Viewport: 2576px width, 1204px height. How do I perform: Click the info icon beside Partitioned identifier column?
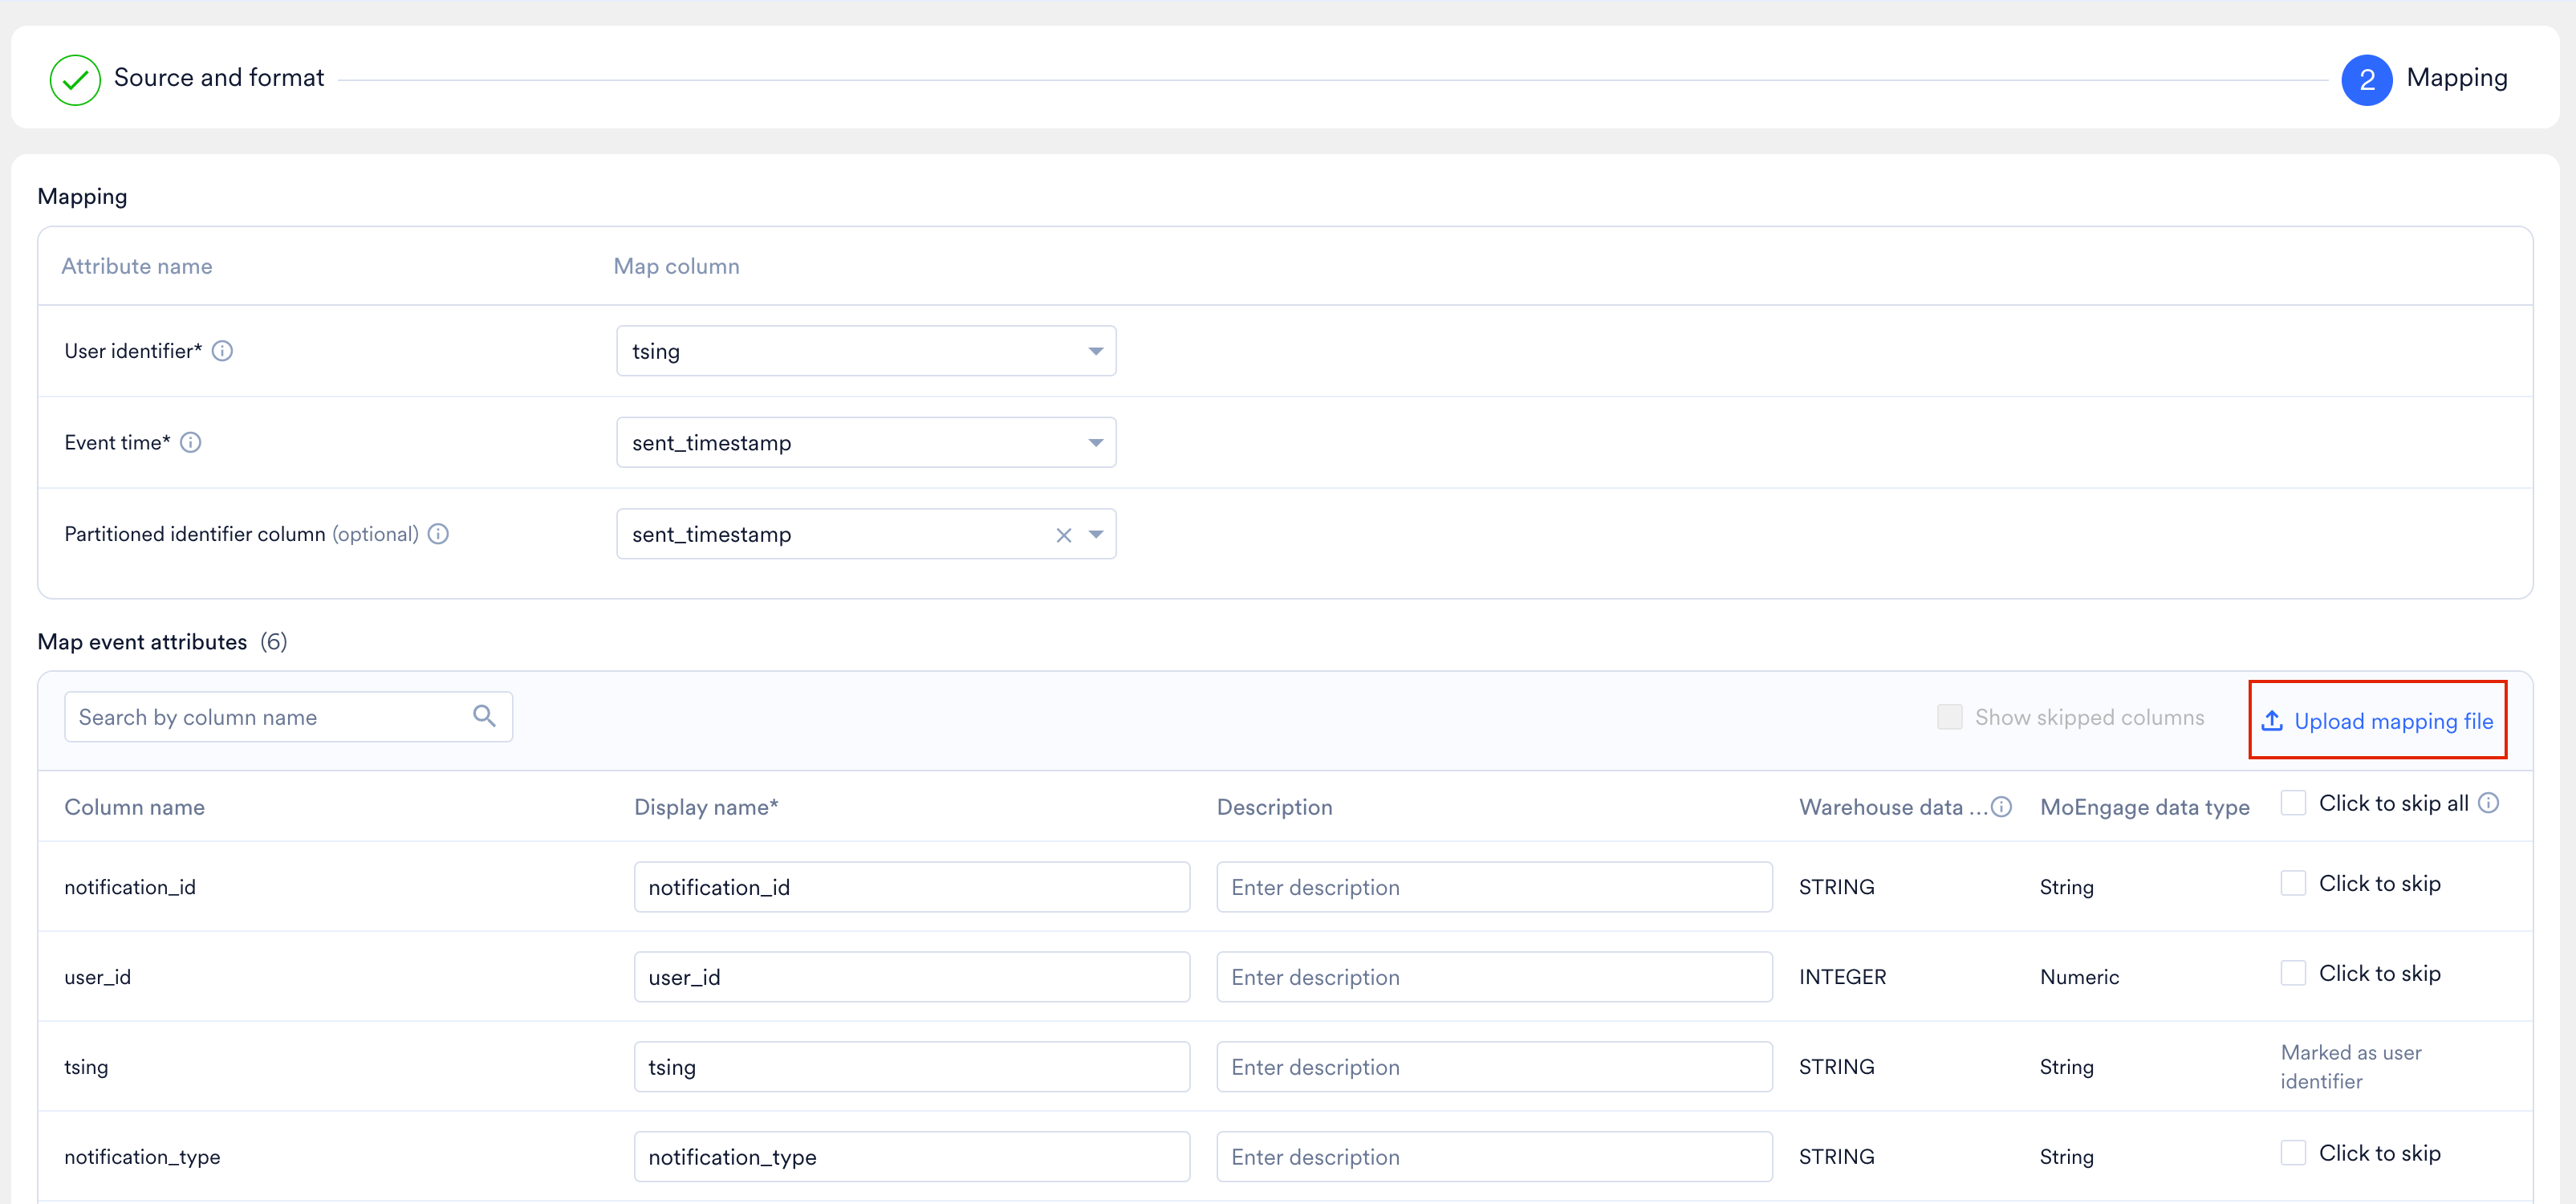coord(438,534)
